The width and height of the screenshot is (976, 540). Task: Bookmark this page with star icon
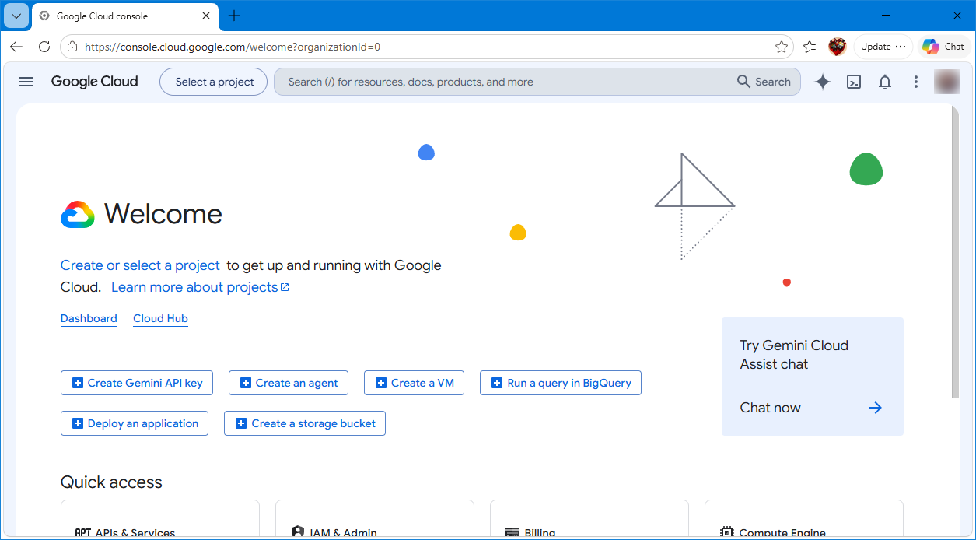pyautogui.click(x=782, y=47)
